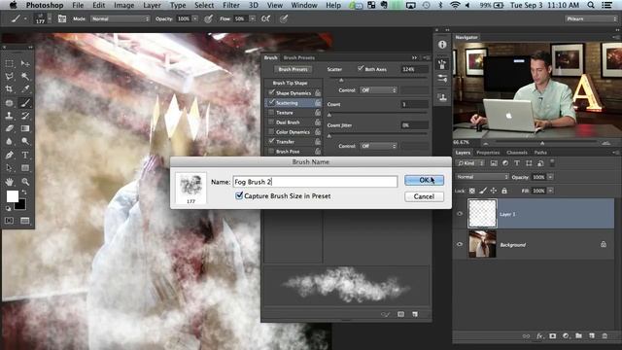Open the Info panel icon
Screen dimensions: 622x350
point(442,45)
